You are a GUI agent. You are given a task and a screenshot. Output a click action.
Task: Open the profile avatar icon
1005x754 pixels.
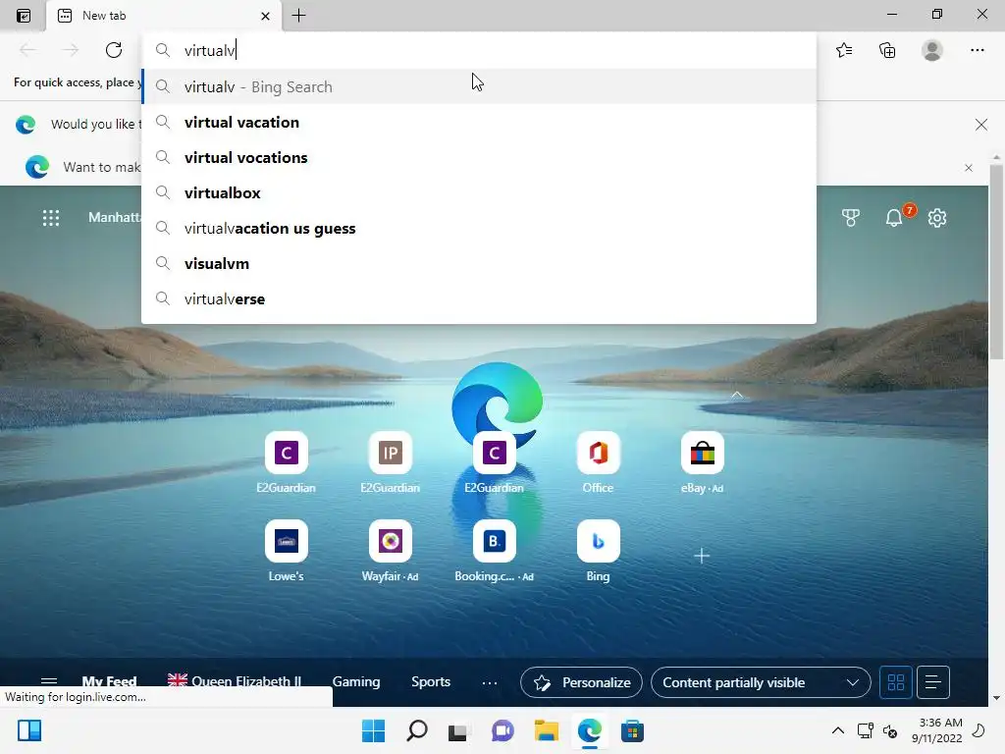932,50
